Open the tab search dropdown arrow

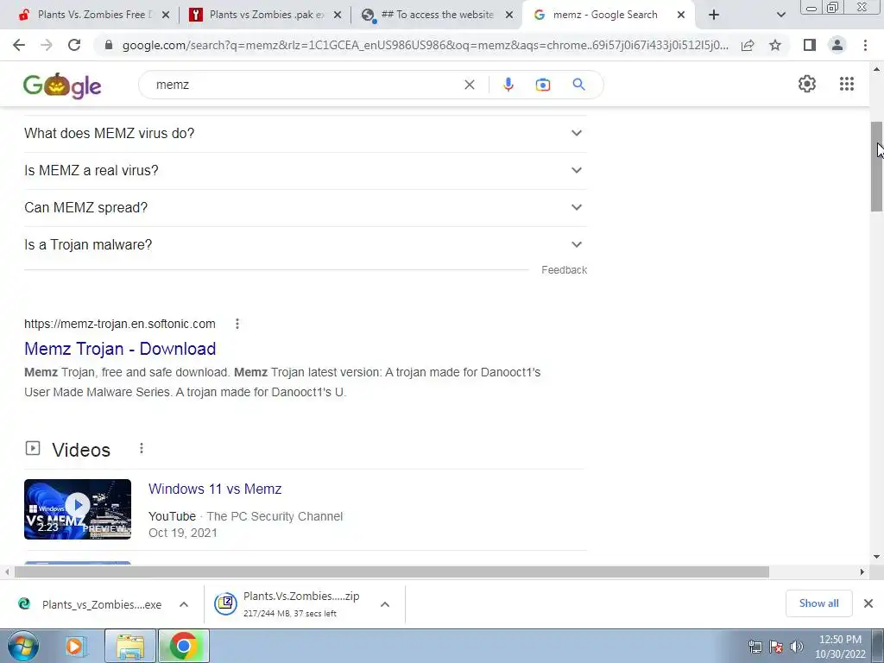[780, 15]
